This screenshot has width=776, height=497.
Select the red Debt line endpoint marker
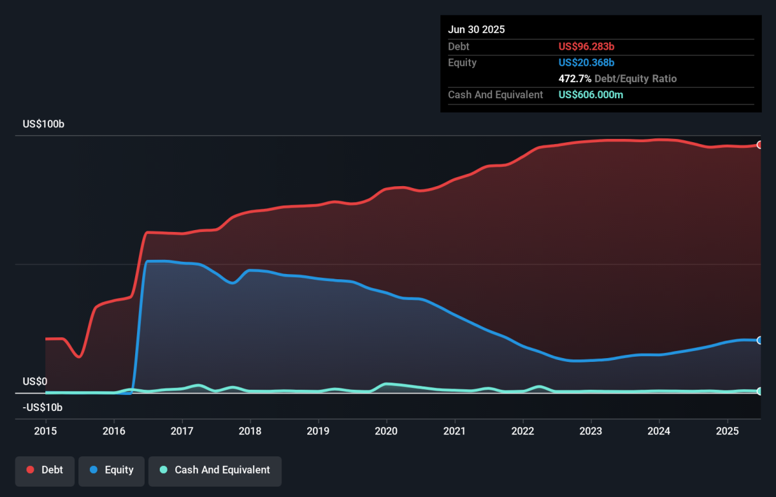(760, 145)
